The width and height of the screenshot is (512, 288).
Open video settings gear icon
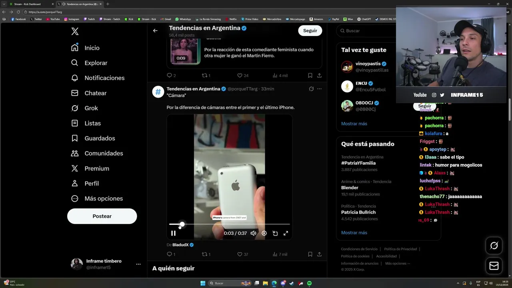click(x=264, y=233)
